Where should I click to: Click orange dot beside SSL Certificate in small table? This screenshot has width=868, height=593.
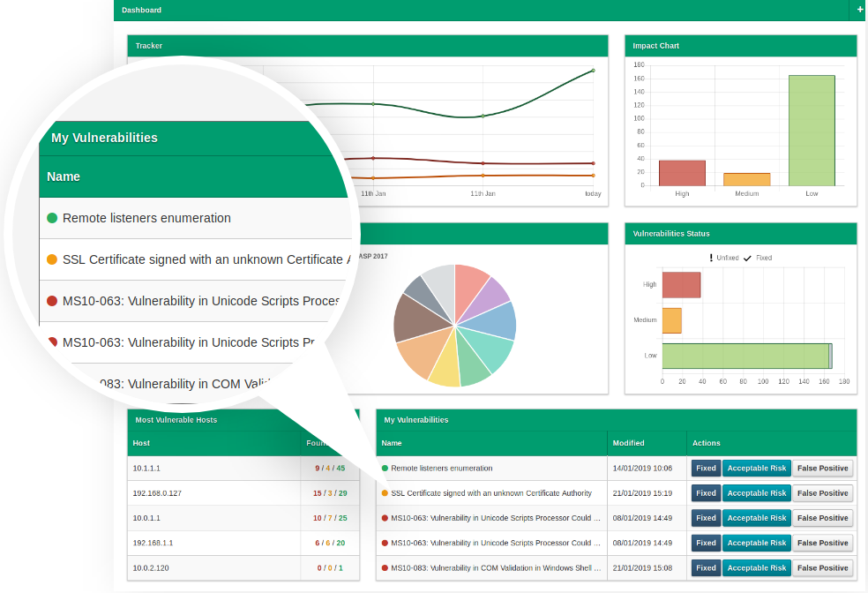(x=385, y=493)
